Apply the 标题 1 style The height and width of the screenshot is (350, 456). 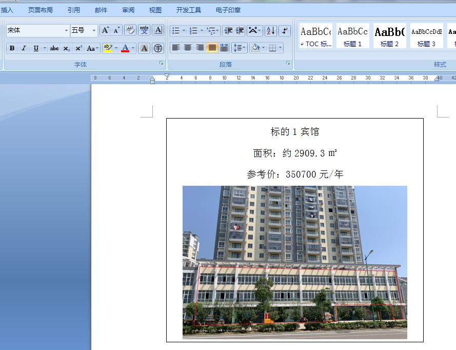click(x=352, y=36)
